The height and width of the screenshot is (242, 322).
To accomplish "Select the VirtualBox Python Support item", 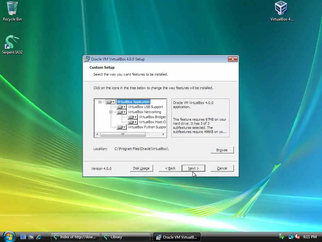I will click(147, 127).
